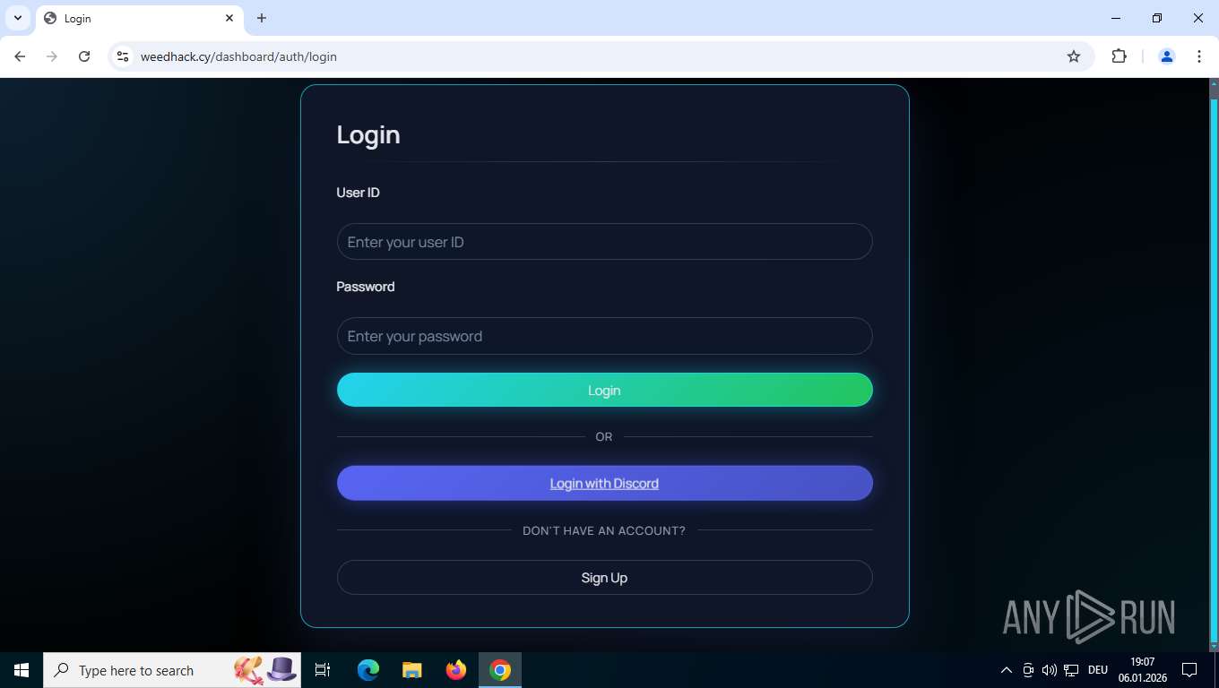The width and height of the screenshot is (1219, 688).
Task: Click the User ID label
Action: [358, 193]
